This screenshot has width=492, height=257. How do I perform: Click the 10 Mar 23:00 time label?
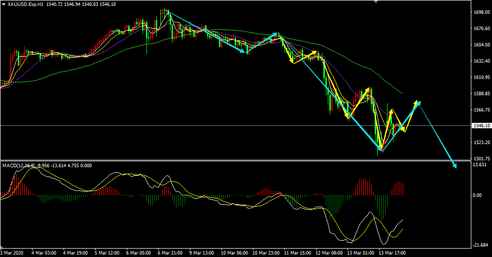(266, 253)
